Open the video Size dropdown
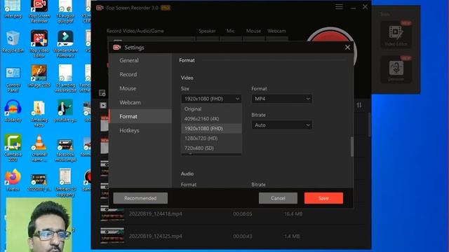Image resolution: width=449 pixels, height=252 pixels. (x=211, y=99)
